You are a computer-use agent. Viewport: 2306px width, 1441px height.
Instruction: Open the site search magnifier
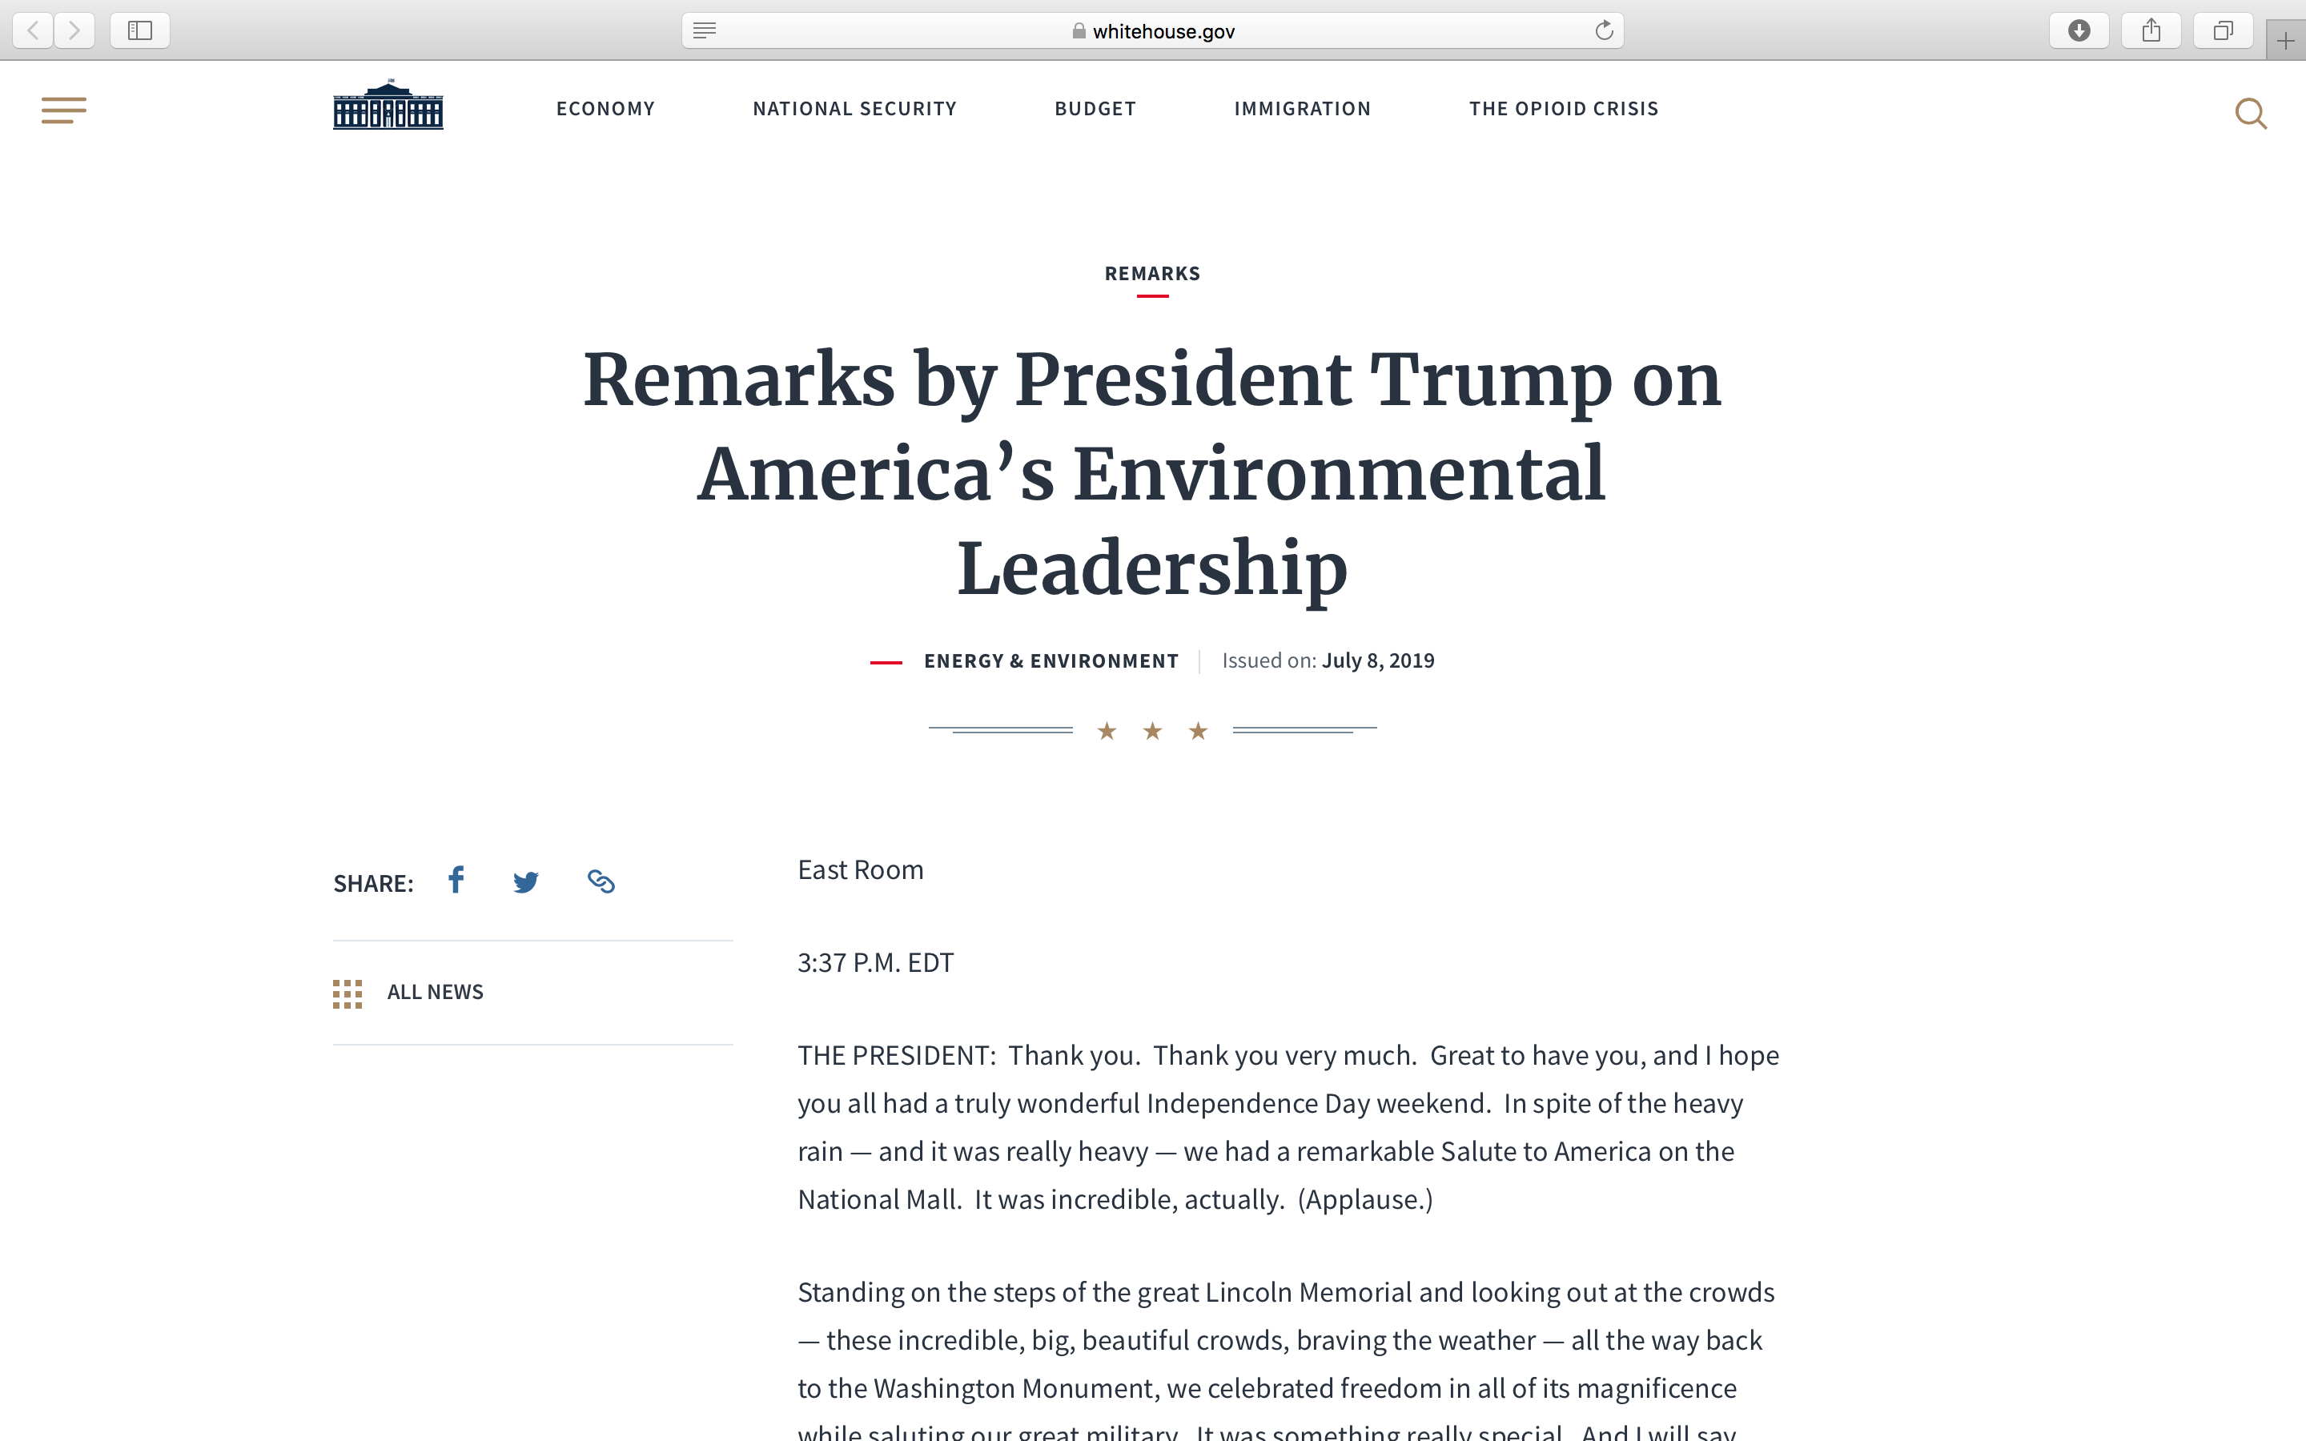[x=2251, y=114]
